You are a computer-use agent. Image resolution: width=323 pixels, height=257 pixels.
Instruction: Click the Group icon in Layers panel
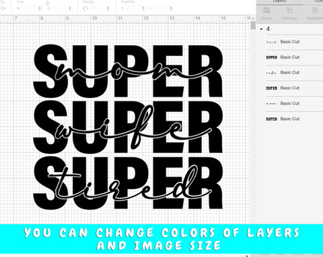click(266, 10)
